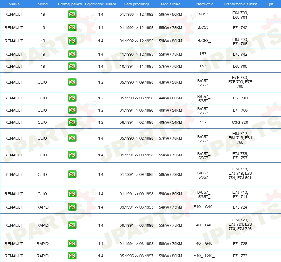Select the date 06.1994 -> 02.1998
281x262 pixels.
tap(137, 122)
